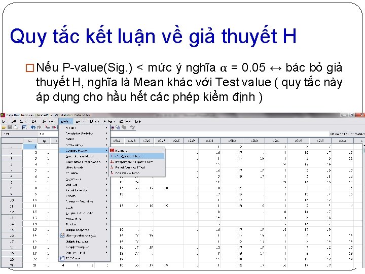This screenshot has height=274, width=365.
Task: Click the red M icon beside Means
Action: pyautogui.click(x=112, y=151)
